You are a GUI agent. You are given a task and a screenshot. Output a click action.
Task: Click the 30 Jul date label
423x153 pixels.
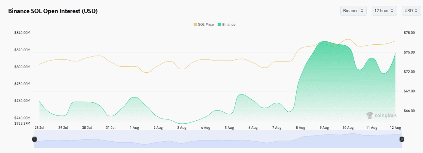(x=87, y=128)
